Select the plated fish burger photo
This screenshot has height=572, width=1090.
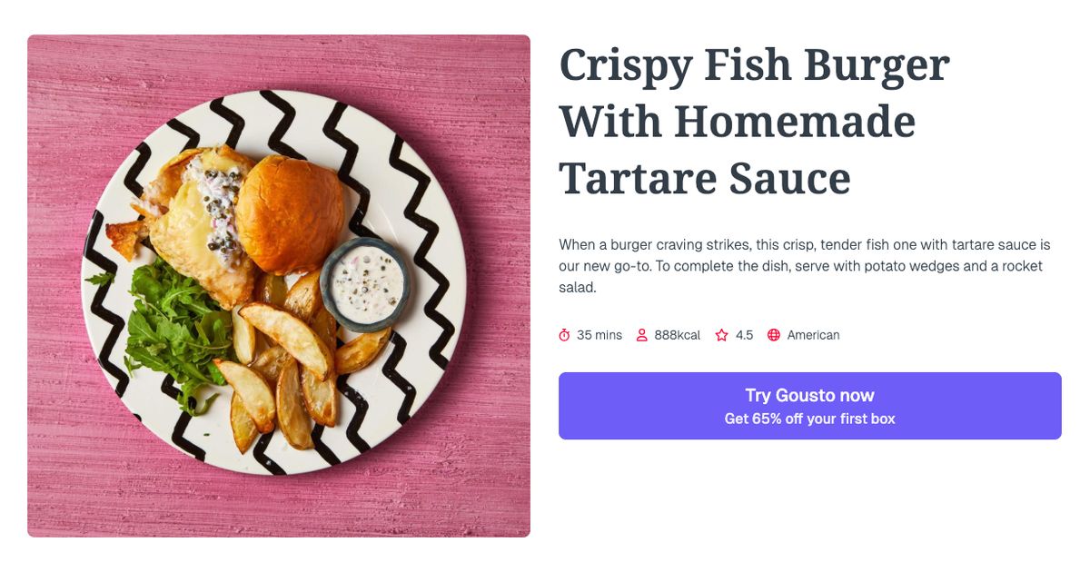coord(278,286)
